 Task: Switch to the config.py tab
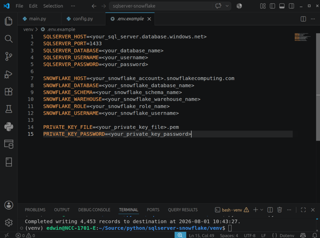[83, 19]
